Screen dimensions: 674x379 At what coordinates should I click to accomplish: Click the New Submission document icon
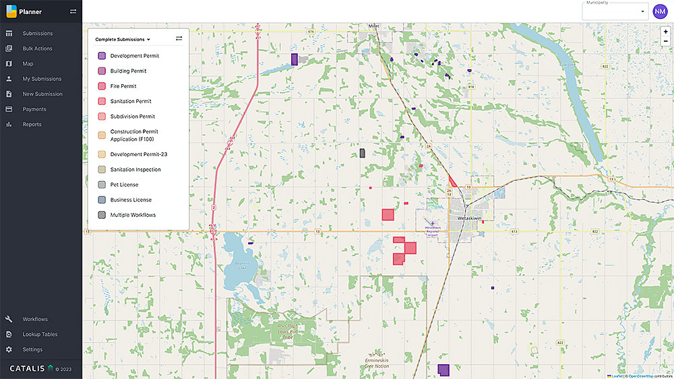pyautogui.click(x=9, y=94)
